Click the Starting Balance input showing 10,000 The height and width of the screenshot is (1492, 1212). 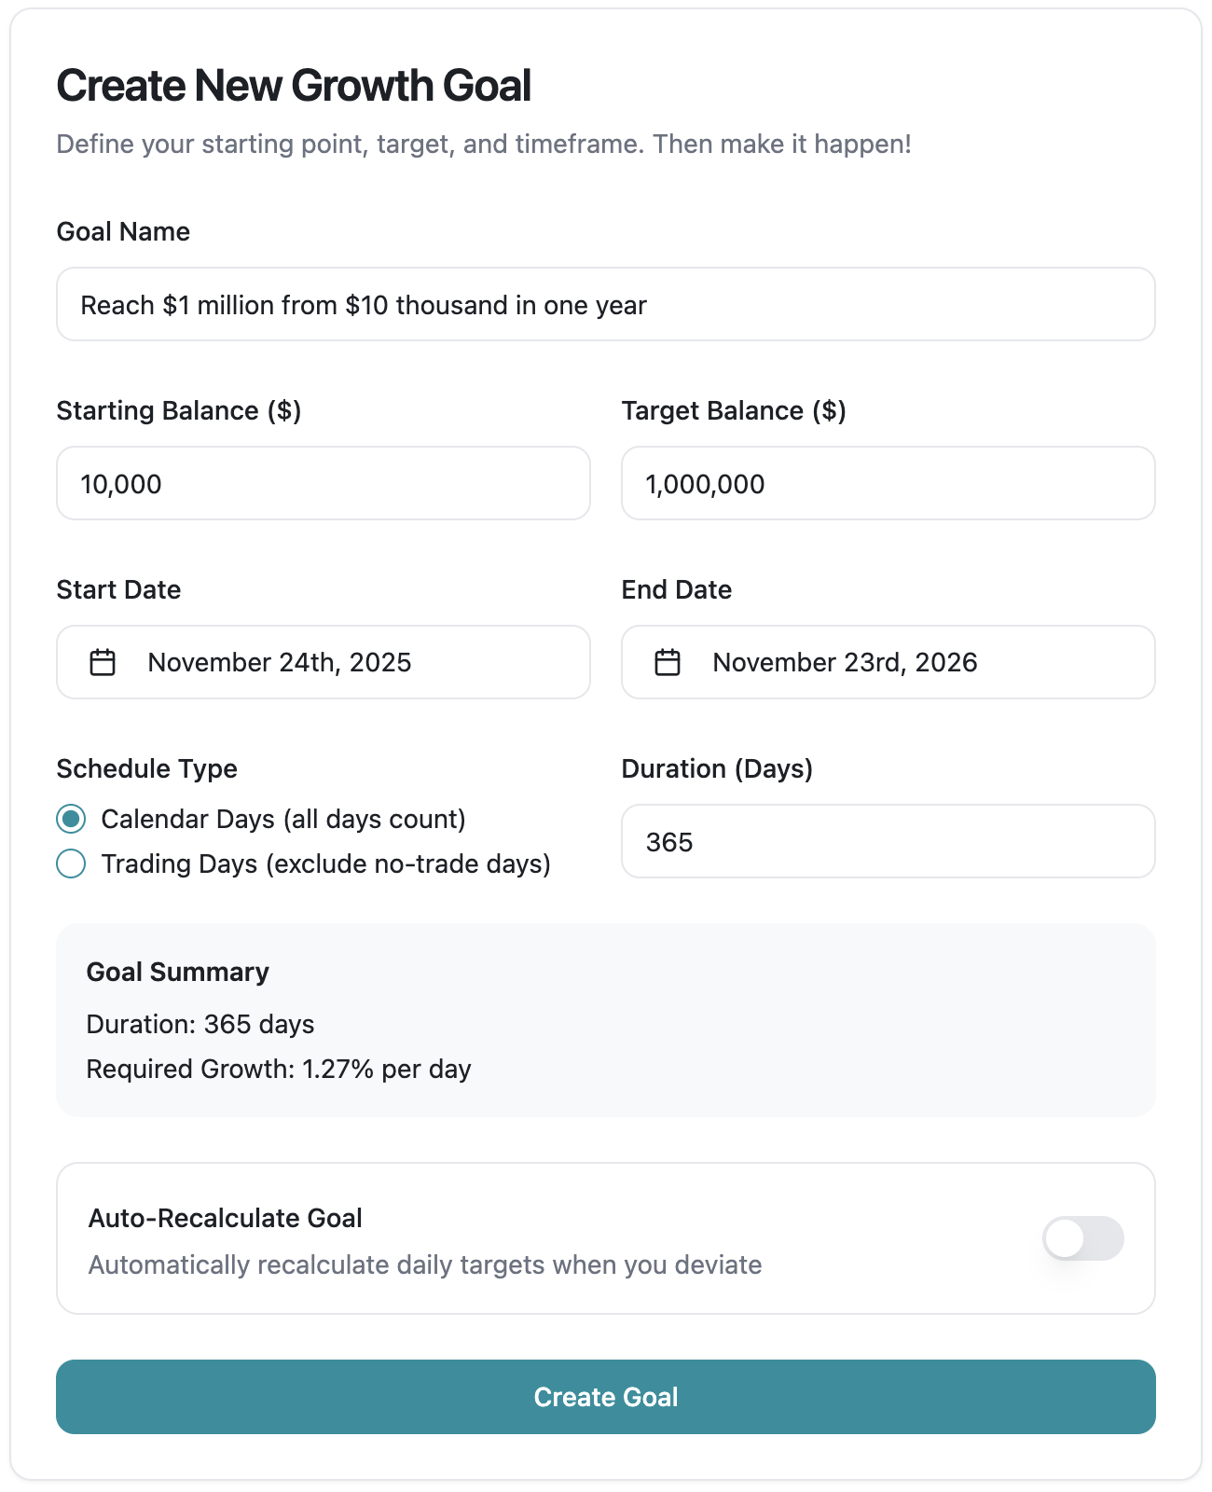click(x=323, y=484)
